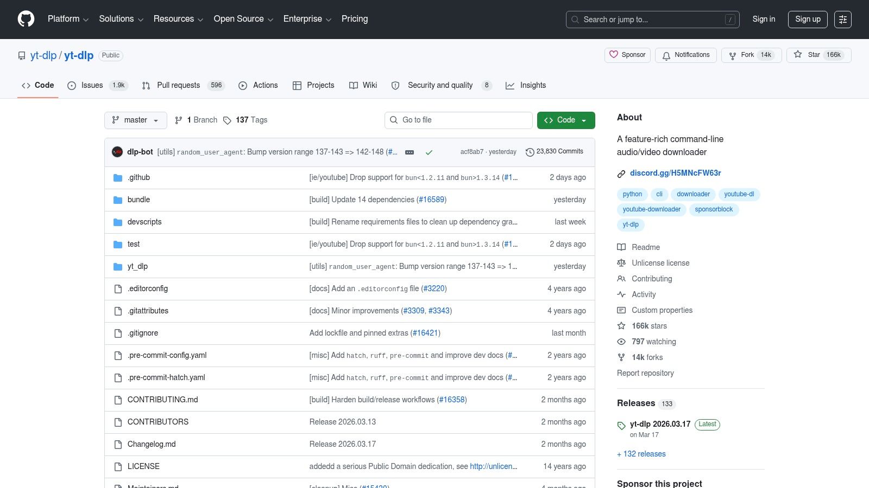Click the dlp-bot avatar

(x=117, y=152)
